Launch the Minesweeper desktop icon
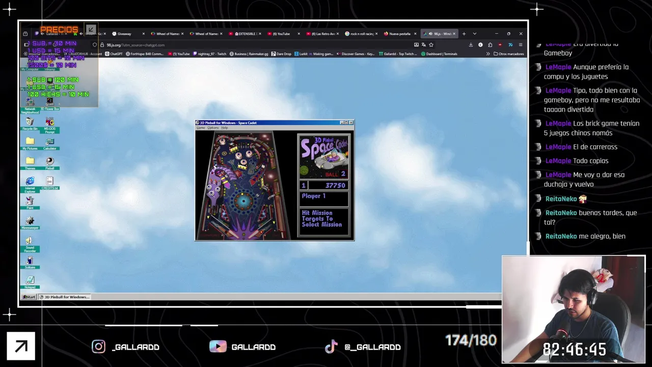This screenshot has width=652, height=367. click(30, 223)
